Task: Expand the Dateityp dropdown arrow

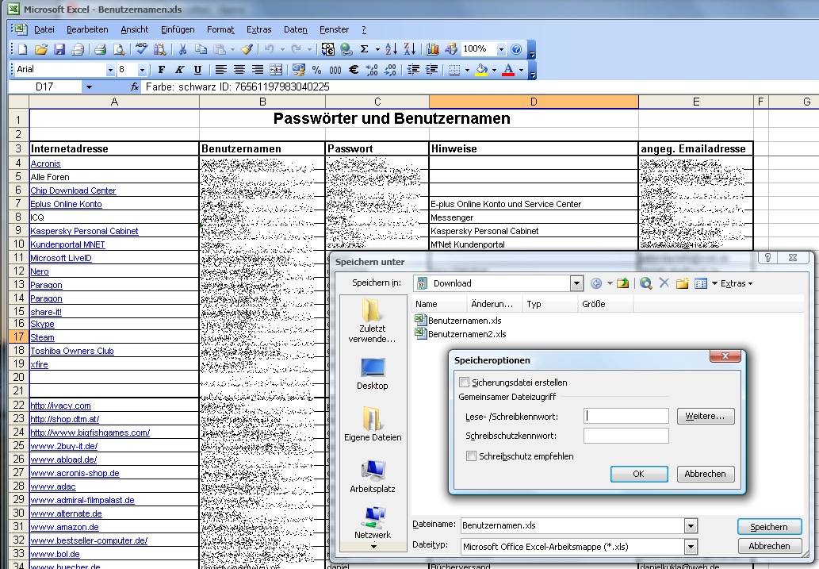Action: coord(691,547)
